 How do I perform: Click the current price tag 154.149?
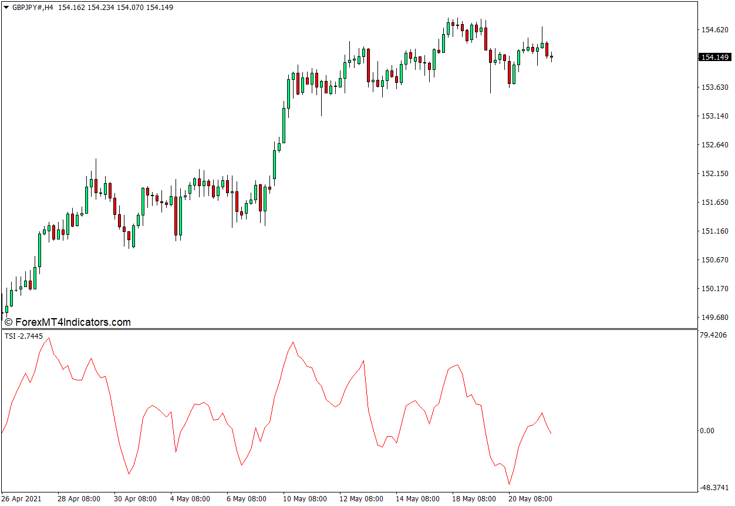tap(714, 57)
